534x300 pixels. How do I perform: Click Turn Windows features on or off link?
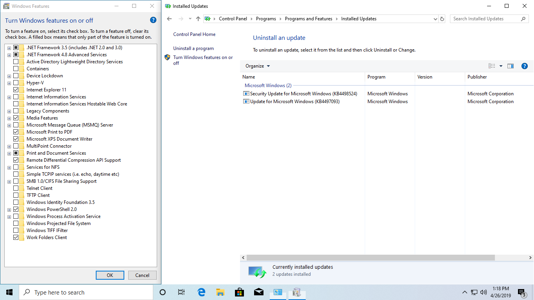tap(203, 60)
